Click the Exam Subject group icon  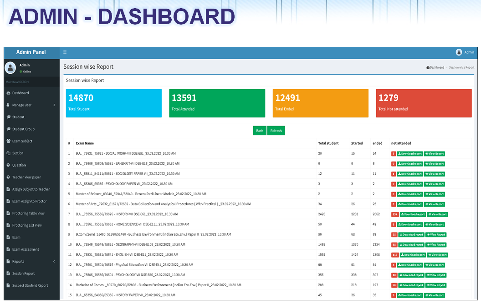pos(8,141)
